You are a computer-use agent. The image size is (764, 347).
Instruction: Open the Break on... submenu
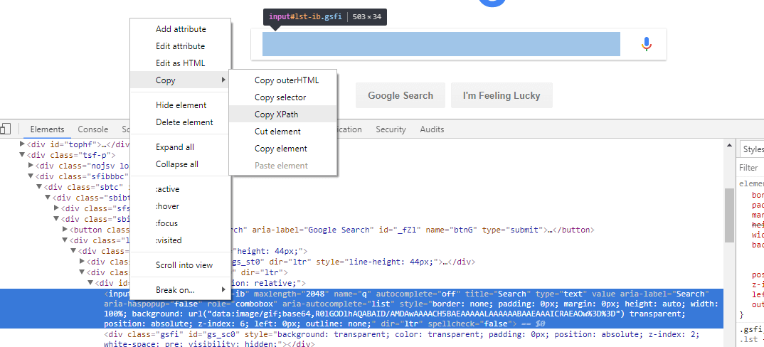(x=180, y=290)
